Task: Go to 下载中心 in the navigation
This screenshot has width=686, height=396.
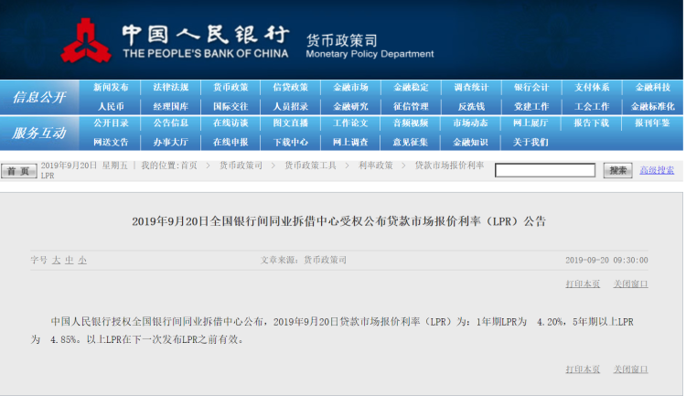Action: coord(291,142)
